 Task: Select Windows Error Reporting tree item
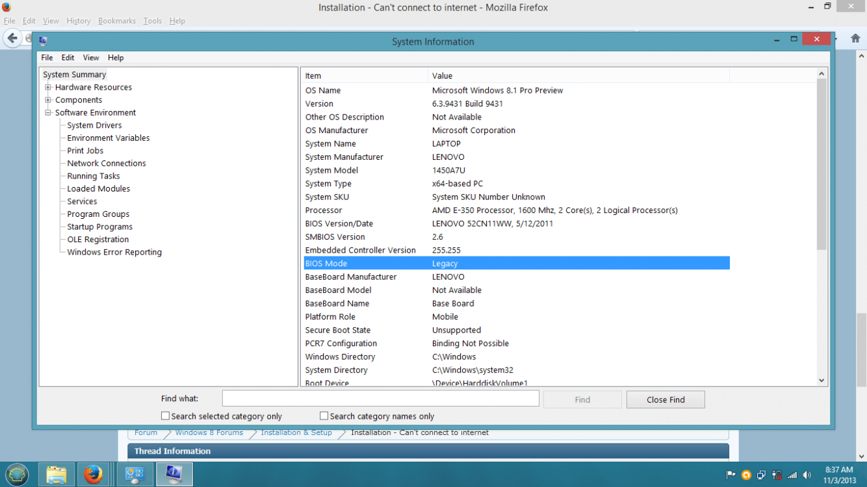click(114, 252)
